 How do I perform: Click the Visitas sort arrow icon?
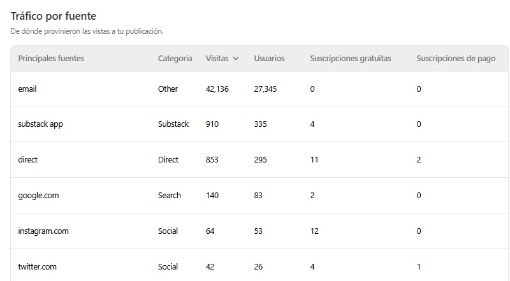click(236, 59)
